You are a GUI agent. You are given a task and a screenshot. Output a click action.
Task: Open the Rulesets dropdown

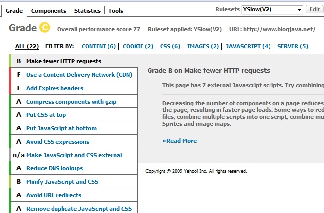(x=272, y=9)
